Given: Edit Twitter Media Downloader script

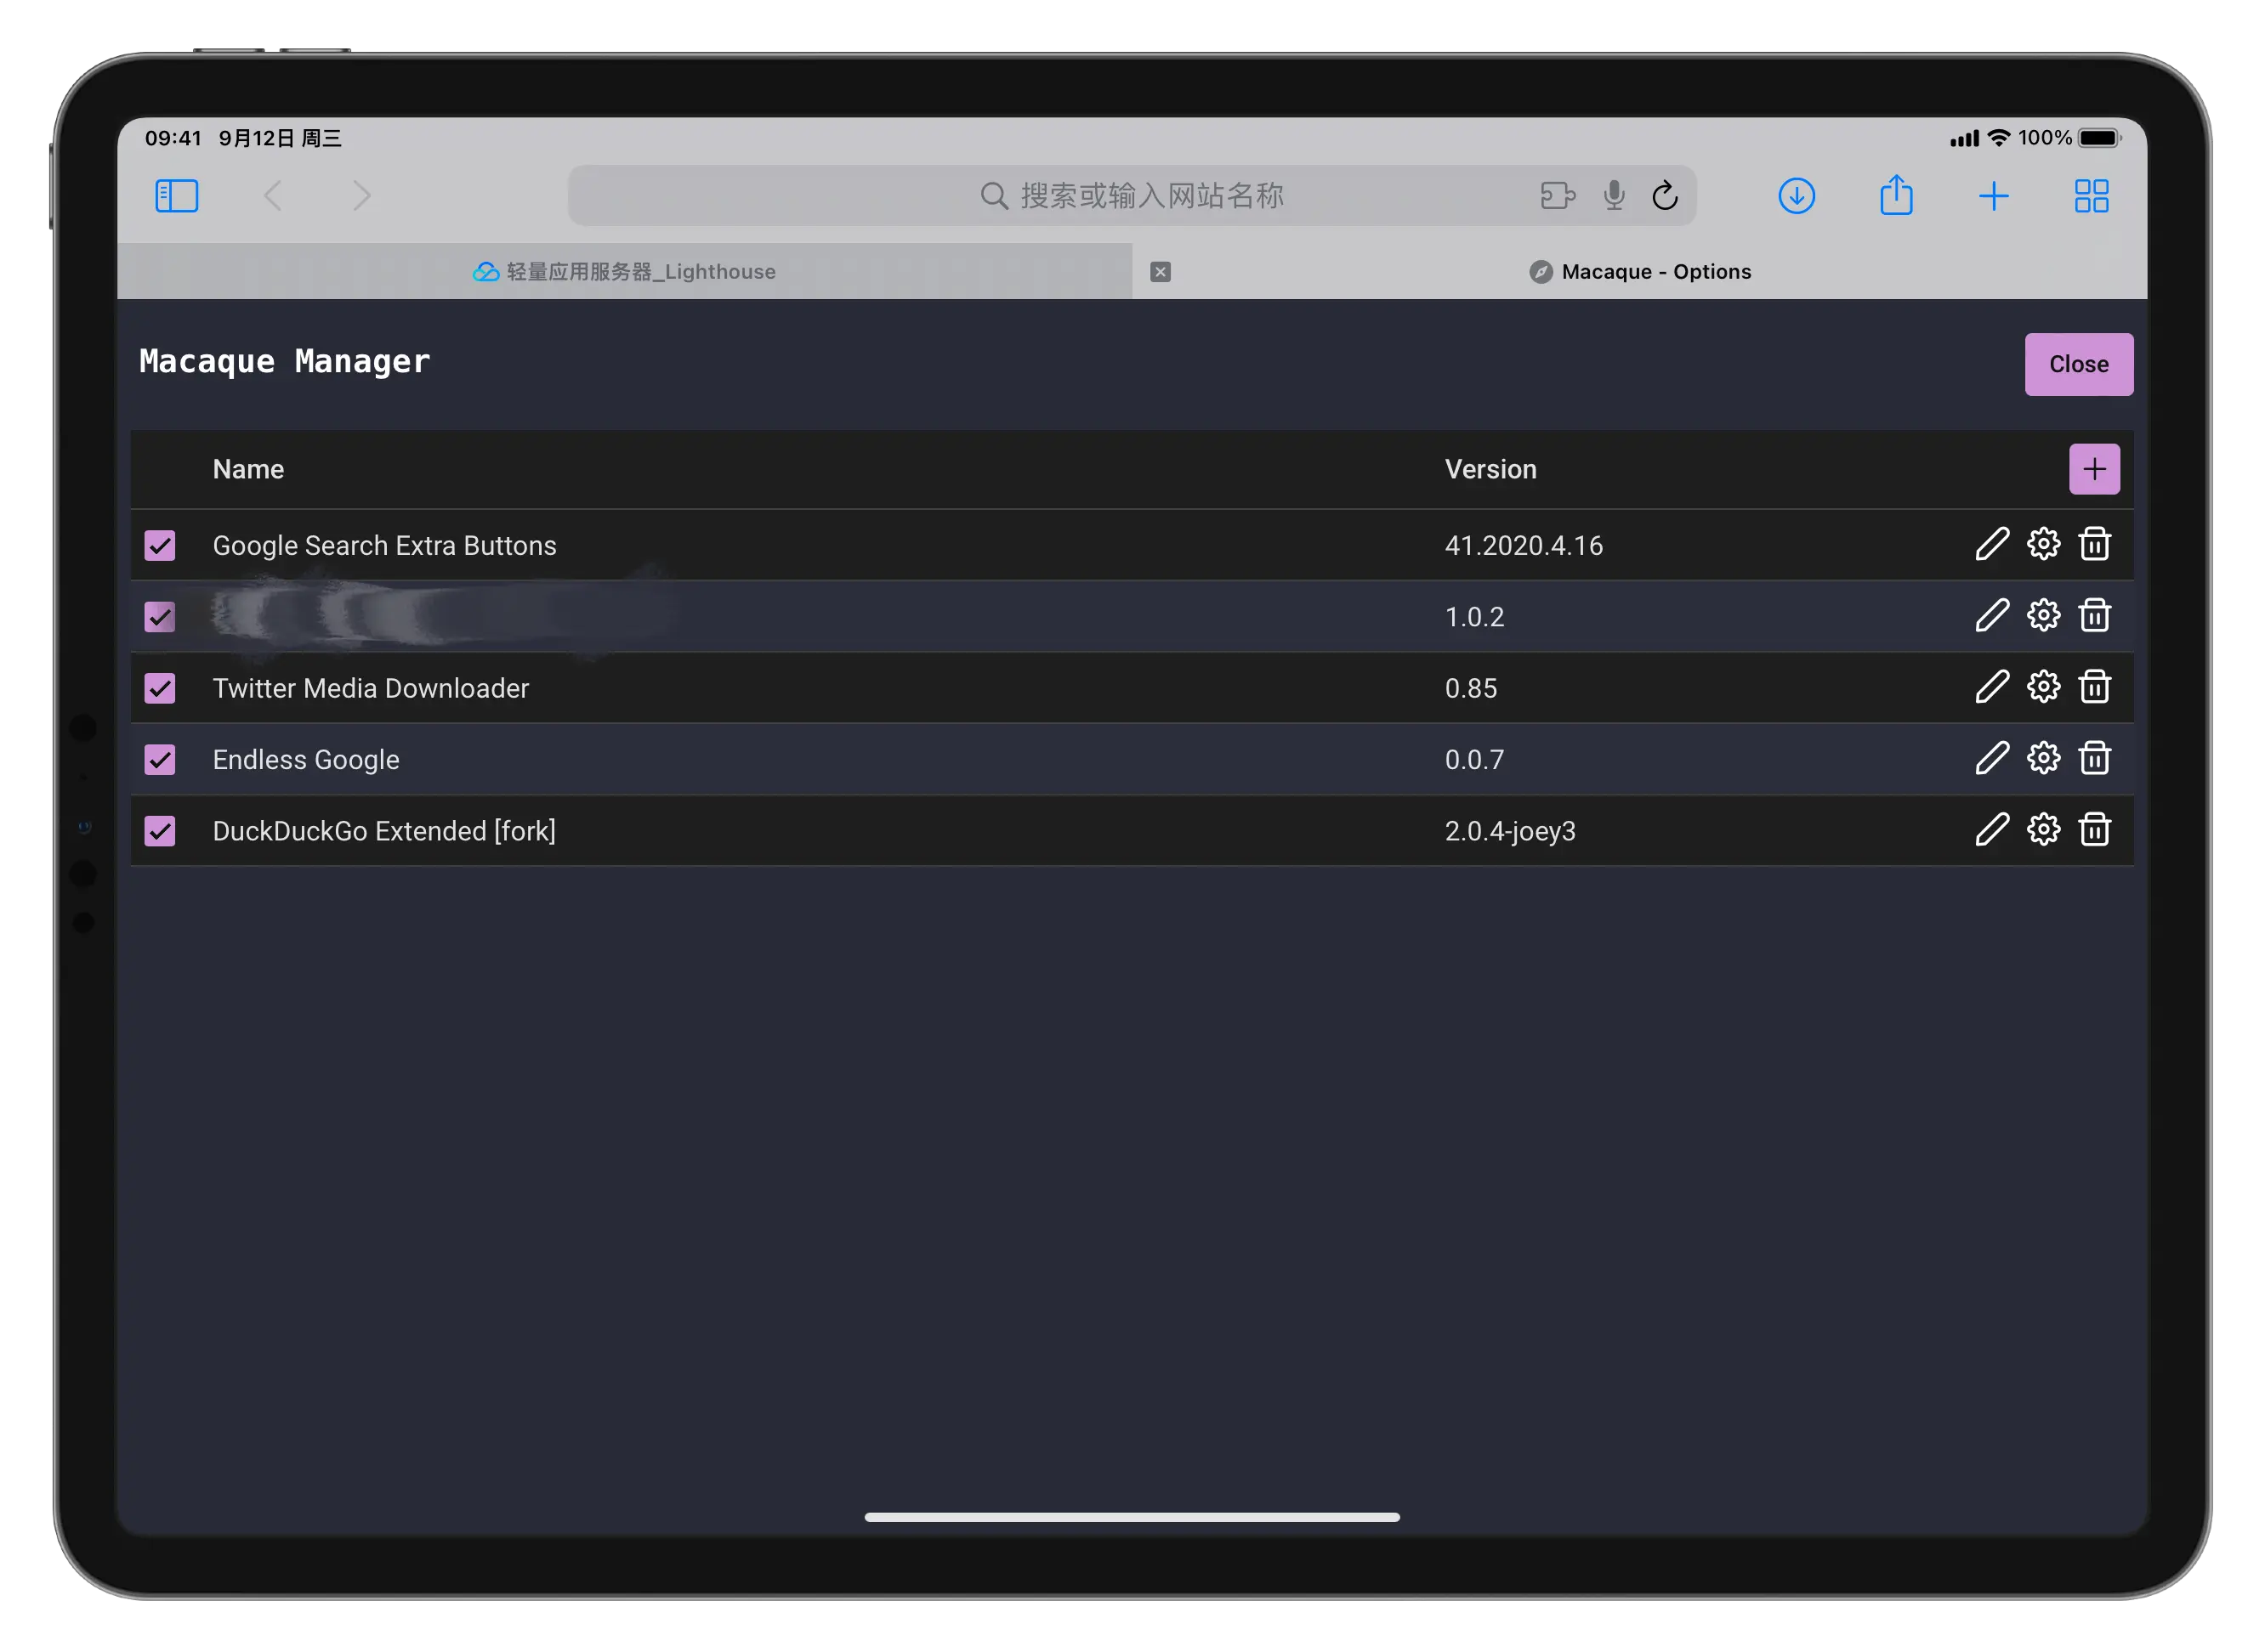Looking at the screenshot, I should [x=1991, y=688].
